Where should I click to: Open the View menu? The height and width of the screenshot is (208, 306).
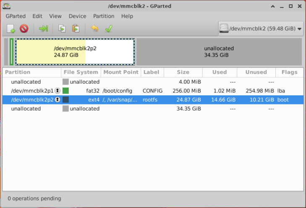55,16
